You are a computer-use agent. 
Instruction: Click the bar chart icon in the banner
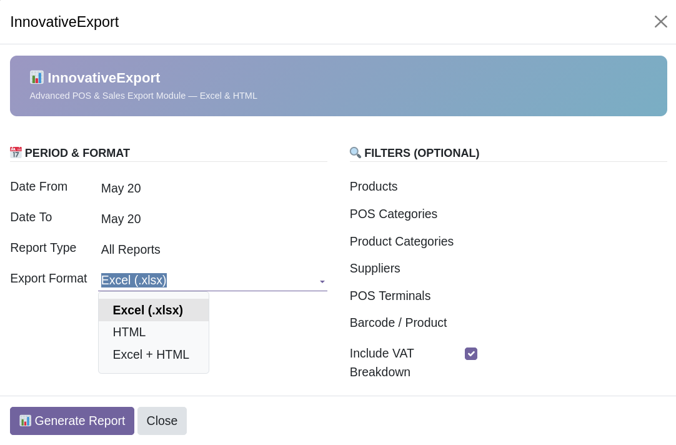click(37, 77)
